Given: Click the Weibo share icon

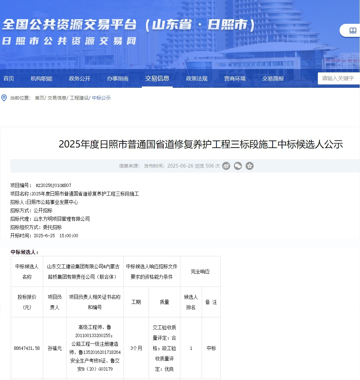Looking at the screenshot, I should (x=226, y=166).
